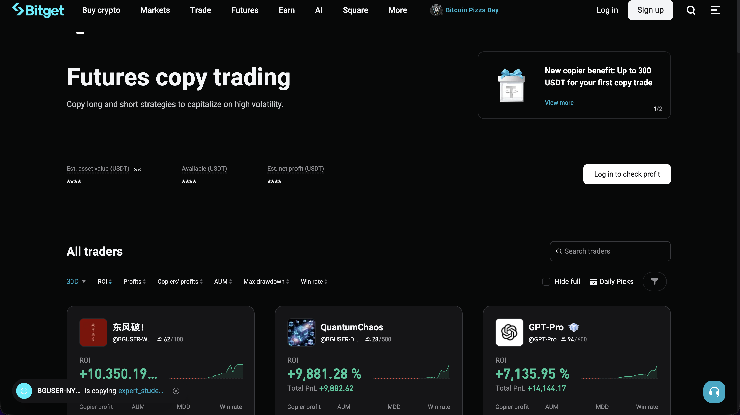Open the customer support headset icon
This screenshot has width=740, height=415.
[x=714, y=392]
